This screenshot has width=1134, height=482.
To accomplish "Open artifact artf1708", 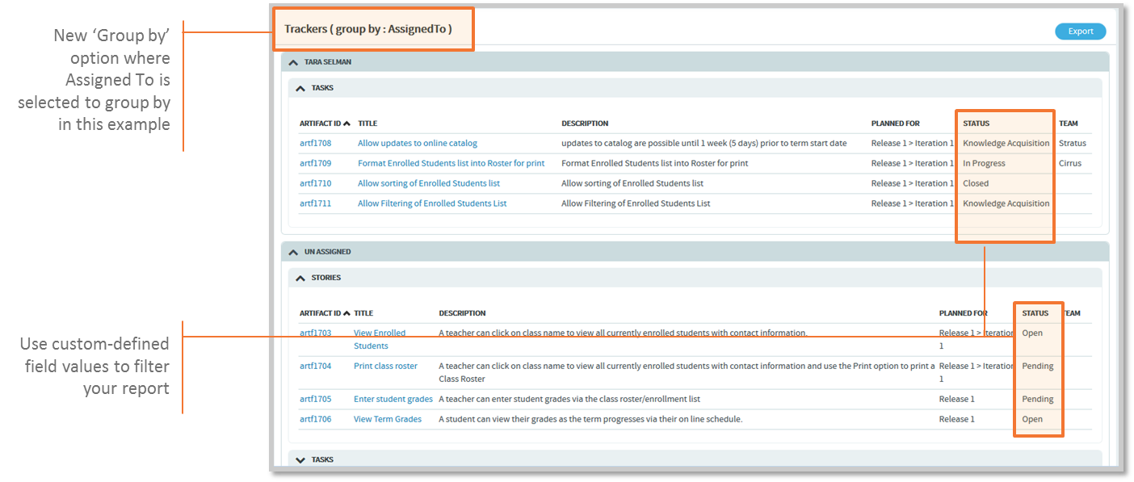I will coord(315,143).
